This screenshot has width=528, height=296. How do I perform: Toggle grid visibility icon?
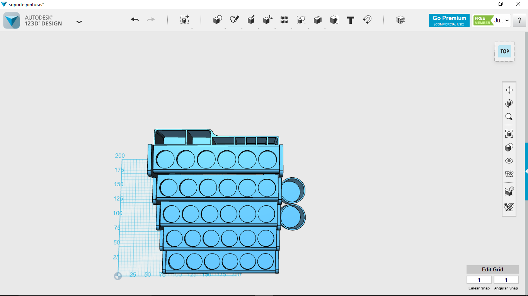[x=509, y=174]
